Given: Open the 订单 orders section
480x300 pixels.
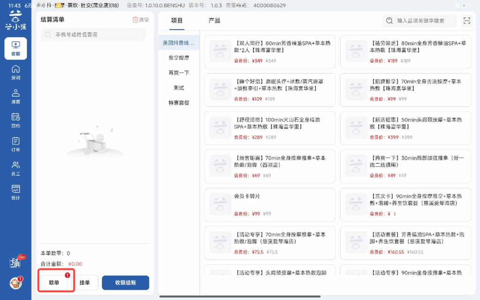Looking at the screenshot, I should click(15, 144).
